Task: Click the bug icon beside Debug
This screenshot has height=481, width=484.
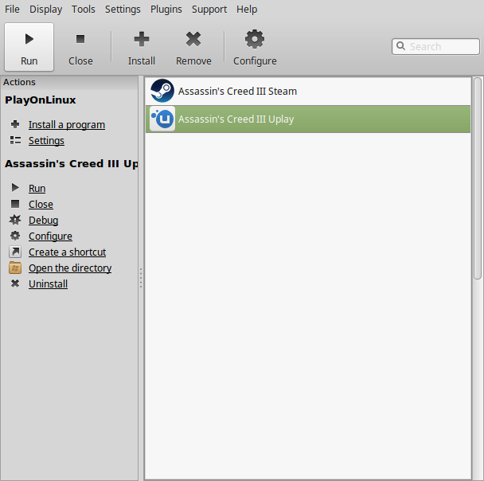Action: pos(15,220)
